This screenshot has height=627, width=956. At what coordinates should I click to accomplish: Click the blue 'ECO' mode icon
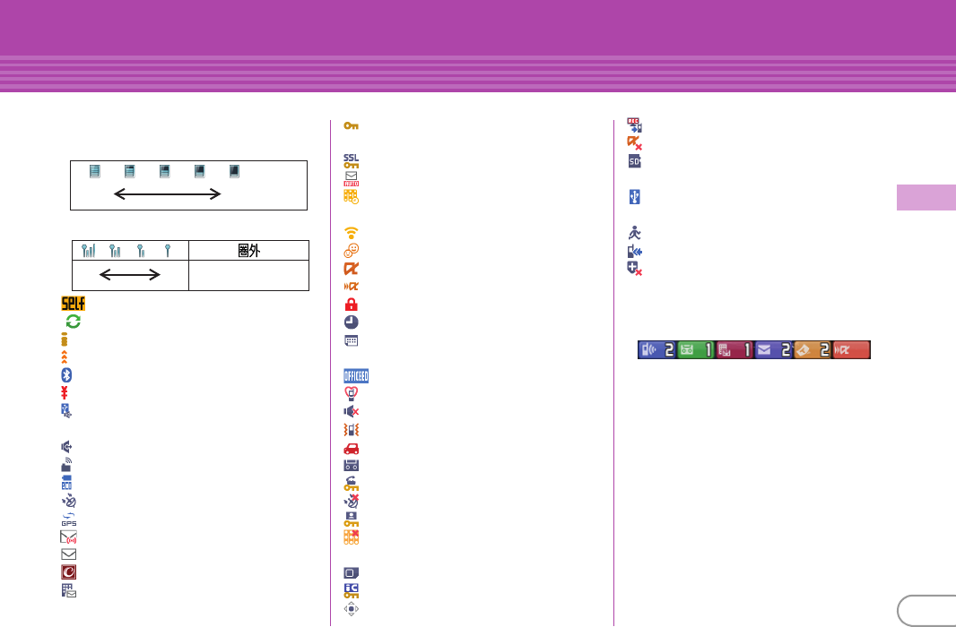[66, 483]
